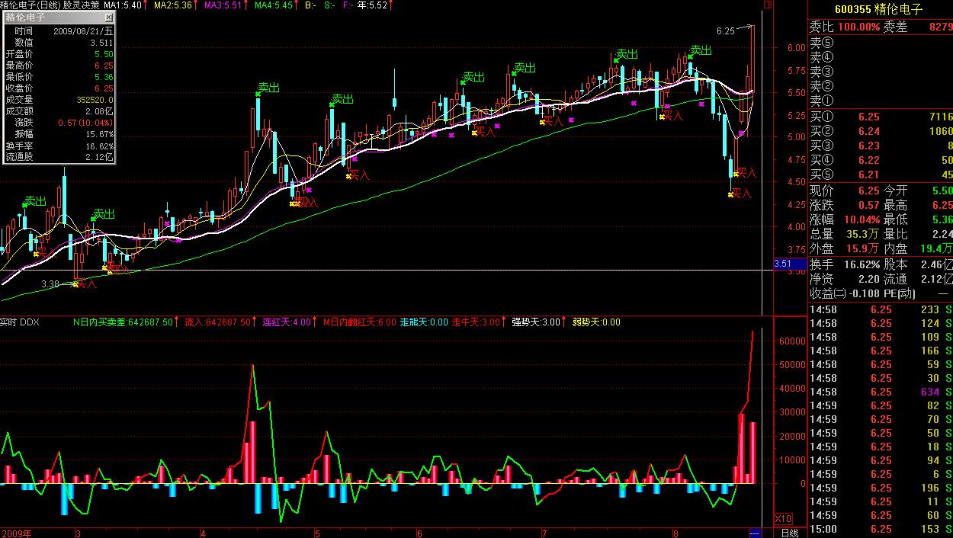The height and width of the screenshot is (538, 953).
Task: Select the 买③ 6.23 bid row
Action: click(x=881, y=146)
